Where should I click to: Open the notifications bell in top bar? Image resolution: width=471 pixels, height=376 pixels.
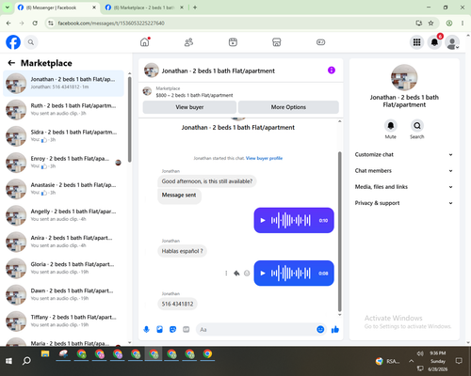(434, 42)
